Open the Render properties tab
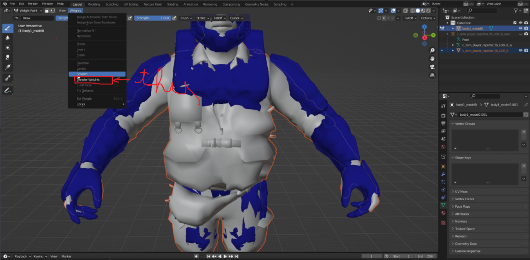The image size is (530, 260). [444, 116]
